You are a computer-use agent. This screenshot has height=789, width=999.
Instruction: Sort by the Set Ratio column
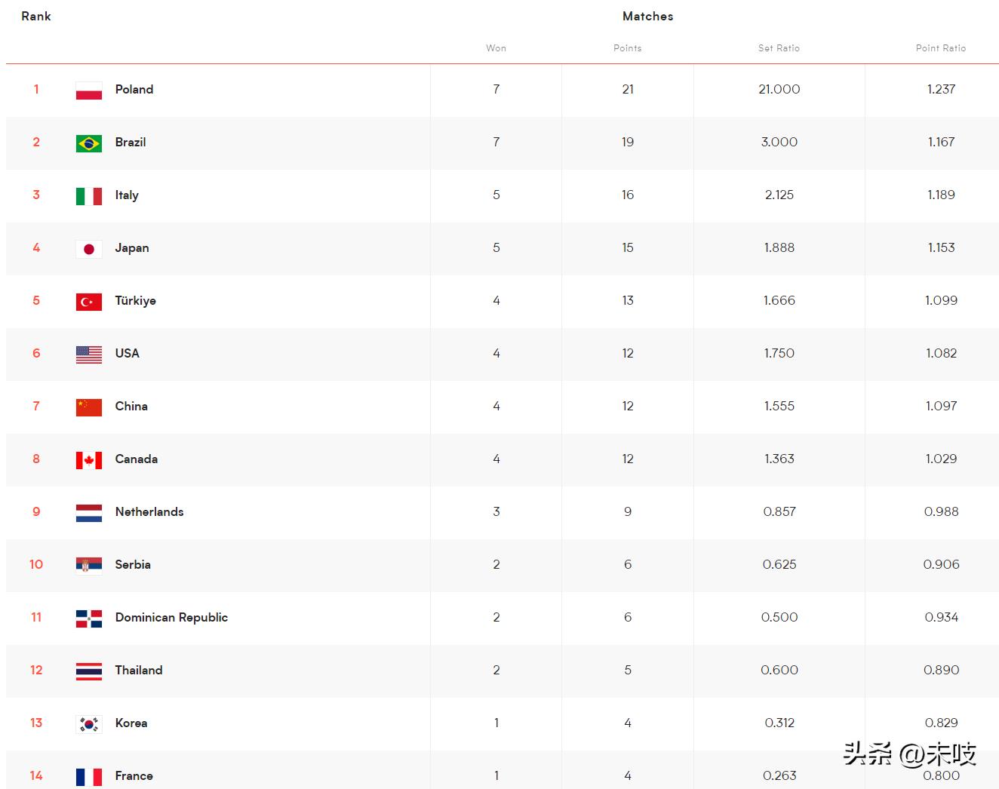click(779, 48)
